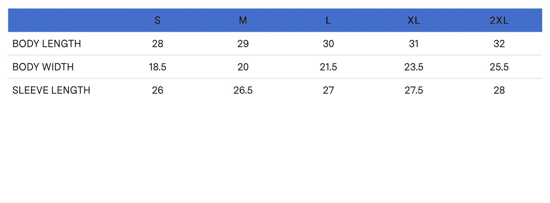Select body length value 30 for L

(x=328, y=44)
